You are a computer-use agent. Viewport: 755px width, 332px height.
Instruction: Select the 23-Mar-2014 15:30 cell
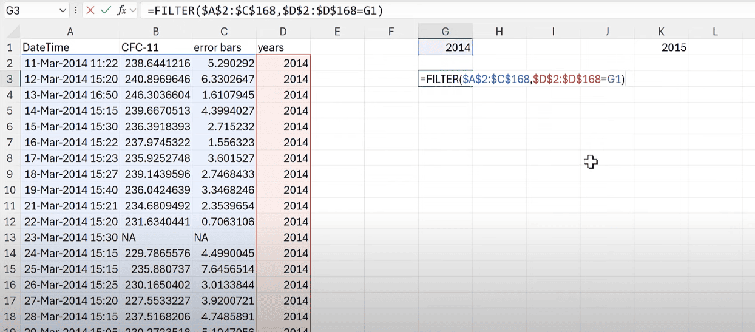click(70, 237)
